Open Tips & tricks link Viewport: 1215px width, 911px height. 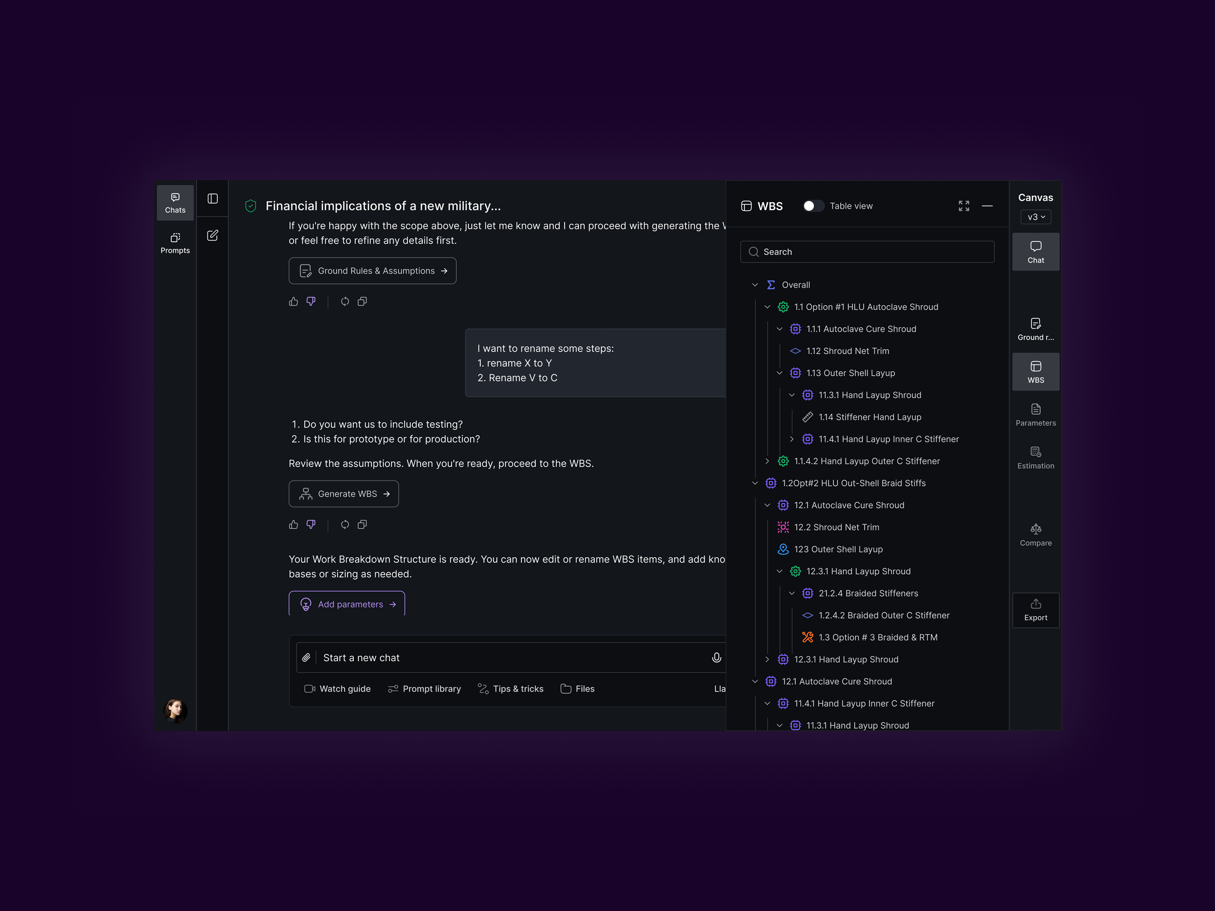[510, 689]
